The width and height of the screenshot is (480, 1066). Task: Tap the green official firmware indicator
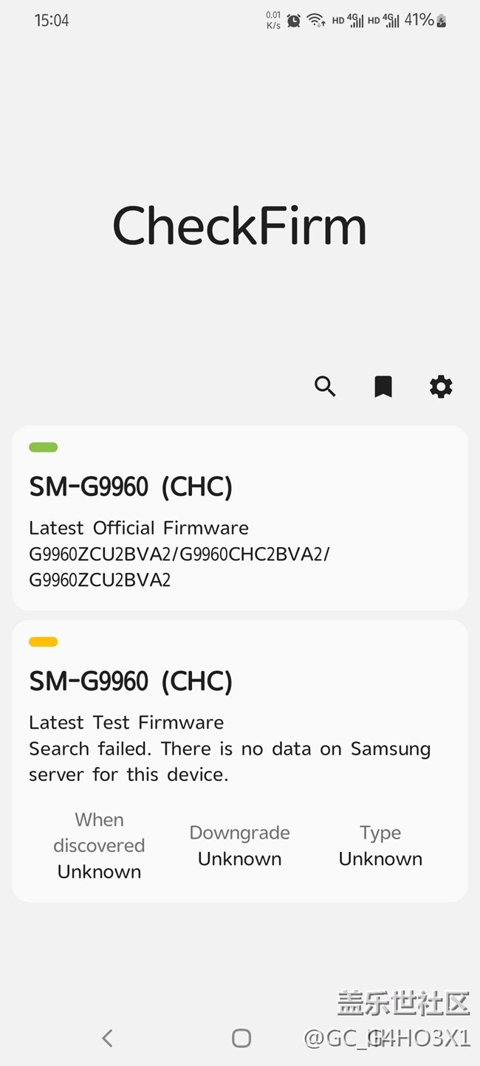[43, 447]
